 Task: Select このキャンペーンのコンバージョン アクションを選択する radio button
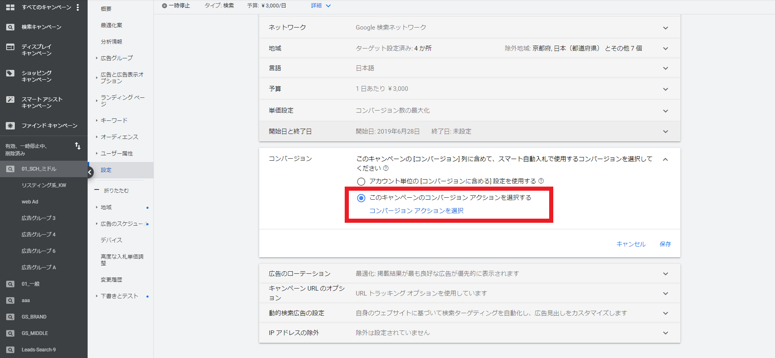361,198
